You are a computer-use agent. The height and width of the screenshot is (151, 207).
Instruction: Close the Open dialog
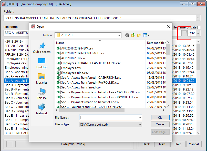click(168, 27)
